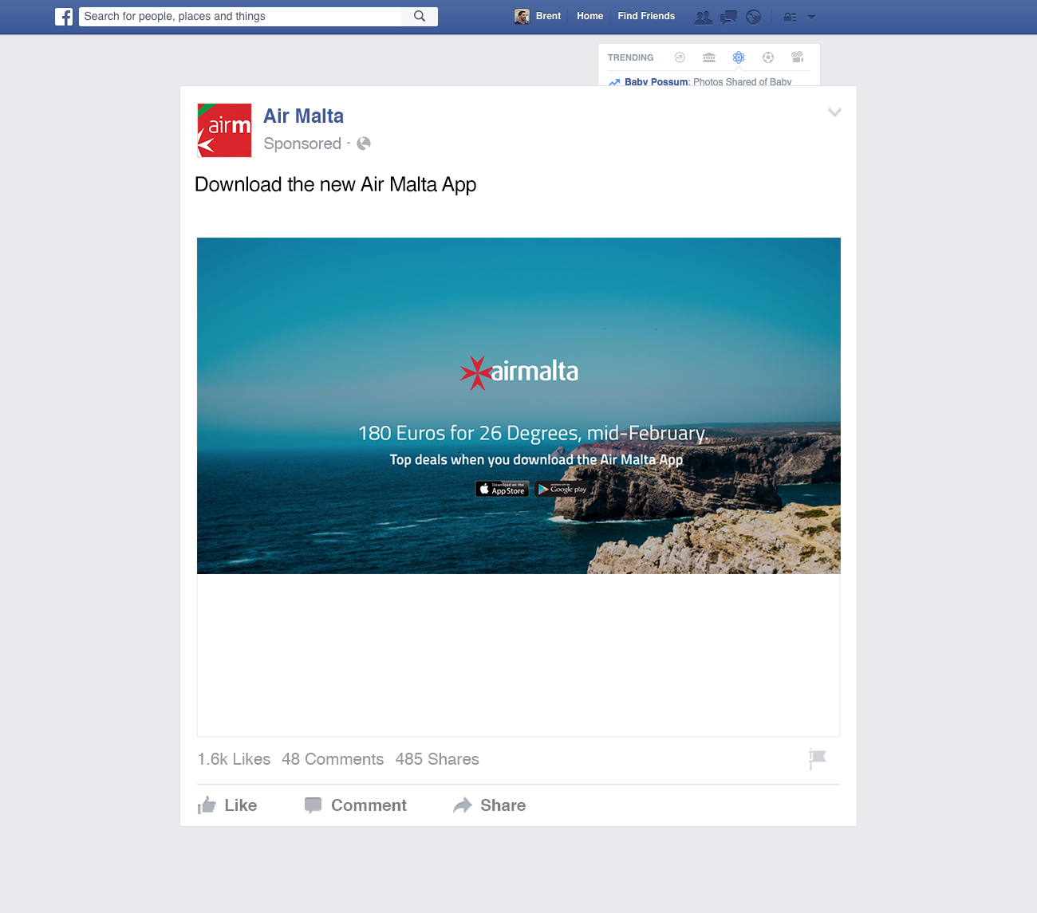
Task: View the 48 Comments
Action: pos(333,759)
